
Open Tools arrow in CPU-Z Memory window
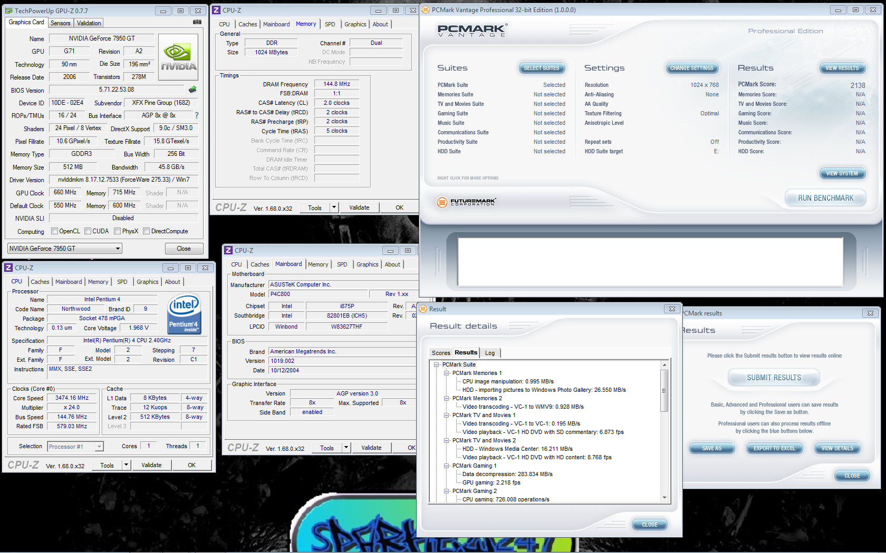tap(334, 208)
